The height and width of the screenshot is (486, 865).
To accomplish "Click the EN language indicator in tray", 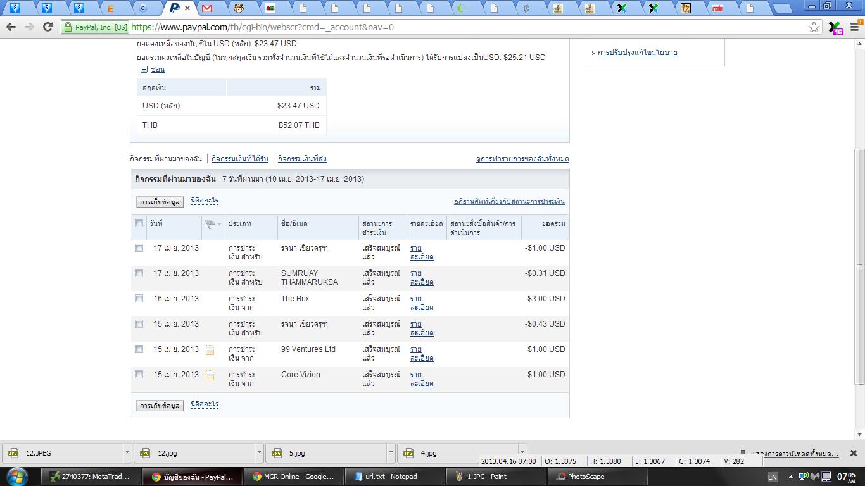I will 773,477.
